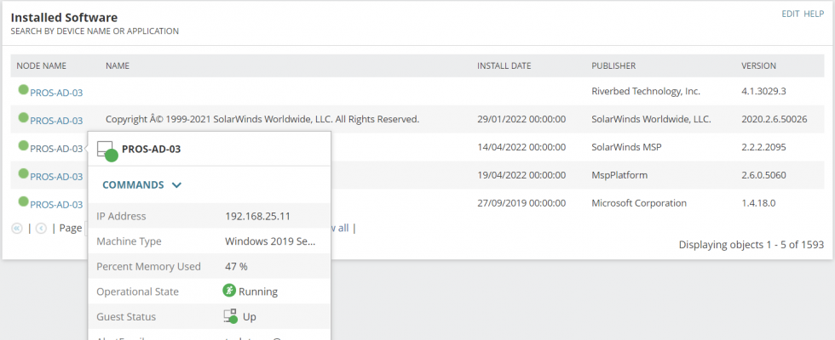The image size is (835, 340).
Task: Sort by the VERSION column header
Action: pyautogui.click(x=759, y=66)
